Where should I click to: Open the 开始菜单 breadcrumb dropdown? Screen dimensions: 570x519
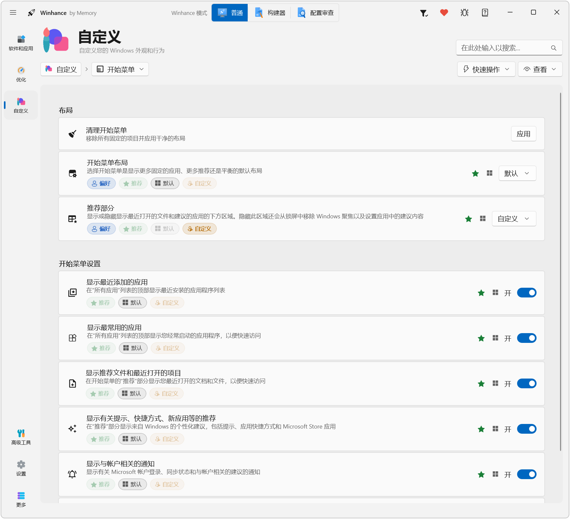tap(120, 69)
